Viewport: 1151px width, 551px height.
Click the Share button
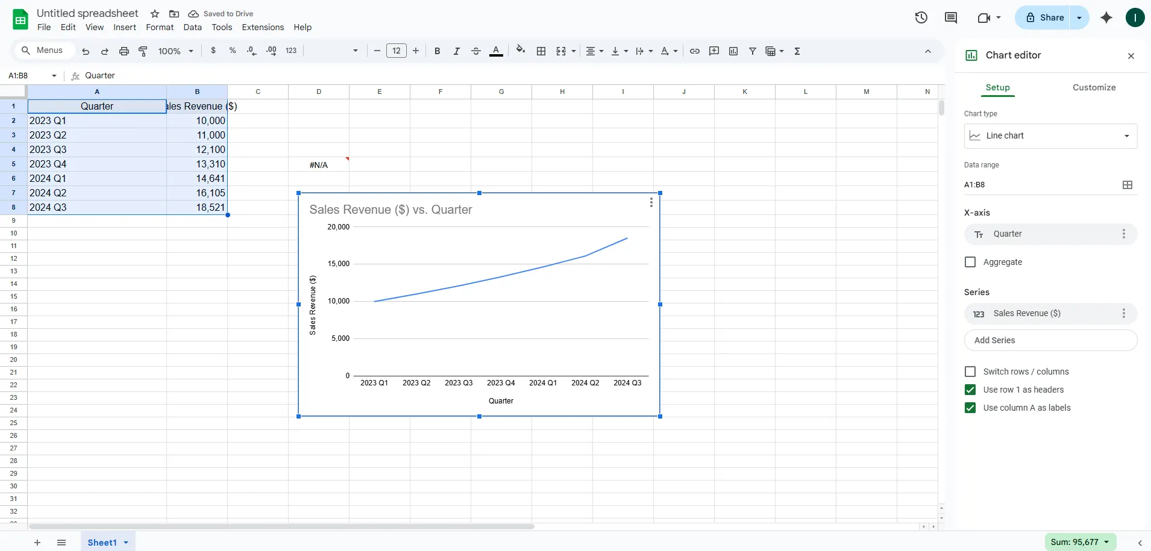(x=1045, y=17)
